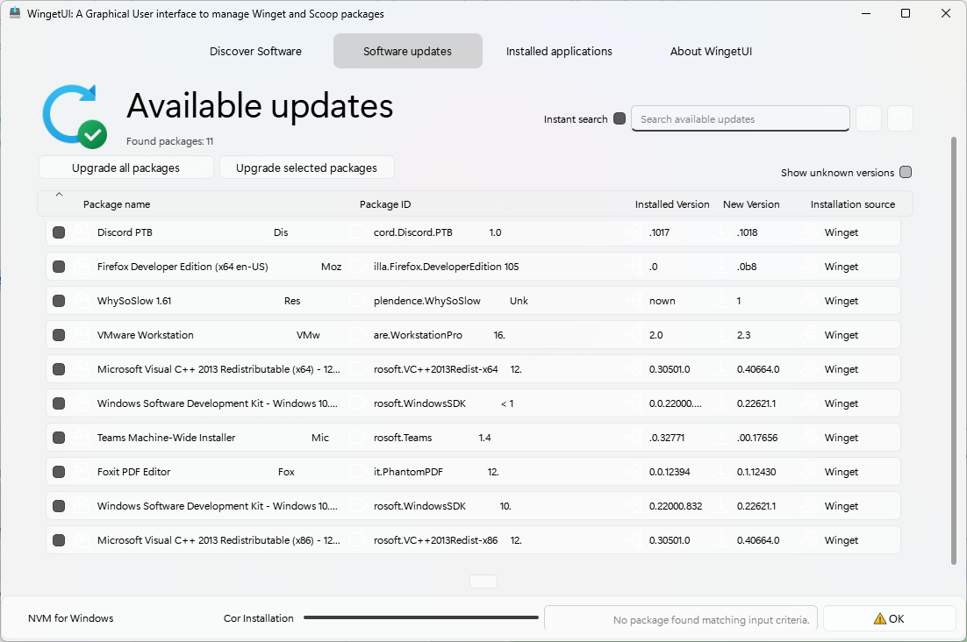Click the sort caret above Package name header
This screenshot has width=967, height=642.
click(x=59, y=195)
